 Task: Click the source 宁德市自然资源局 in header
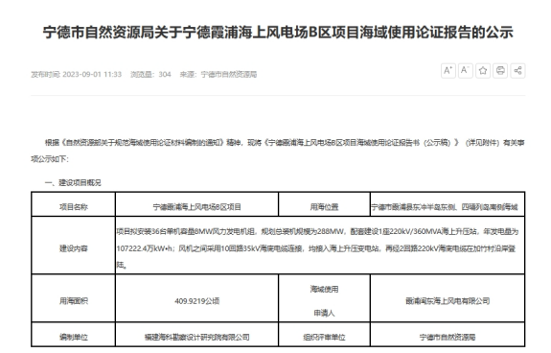(229, 75)
